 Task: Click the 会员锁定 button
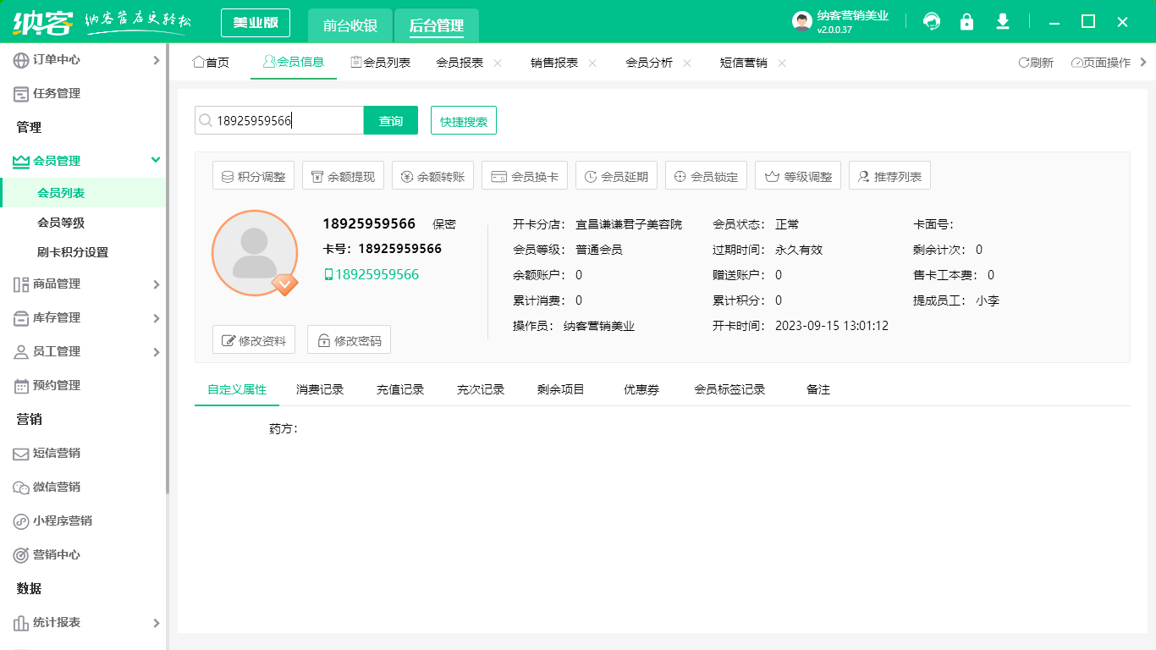click(x=707, y=176)
